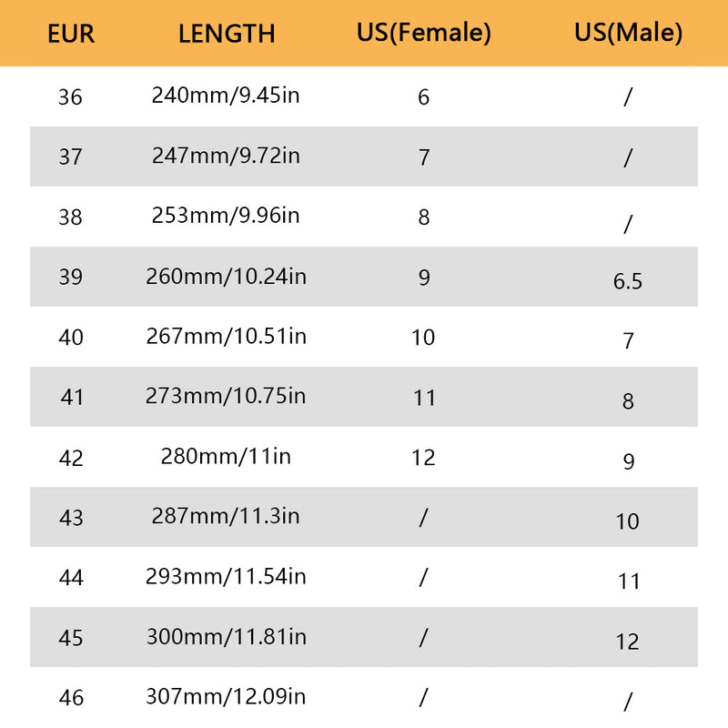Click the US(Male) column header
The width and height of the screenshot is (728, 728).
(x=628, y=34)
